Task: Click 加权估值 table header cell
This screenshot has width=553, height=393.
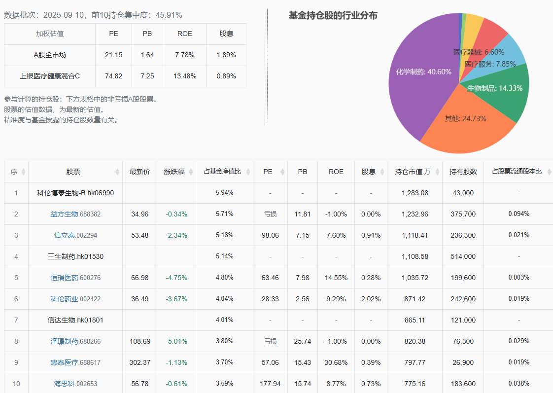Action: click(50, 34)
